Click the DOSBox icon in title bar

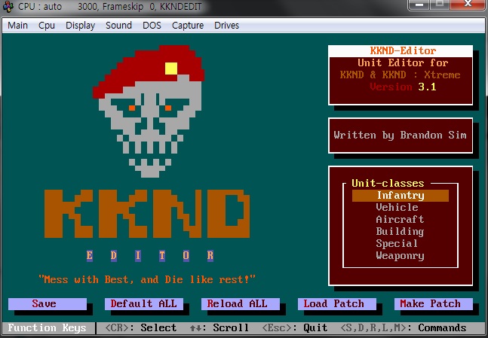(8, 7)
